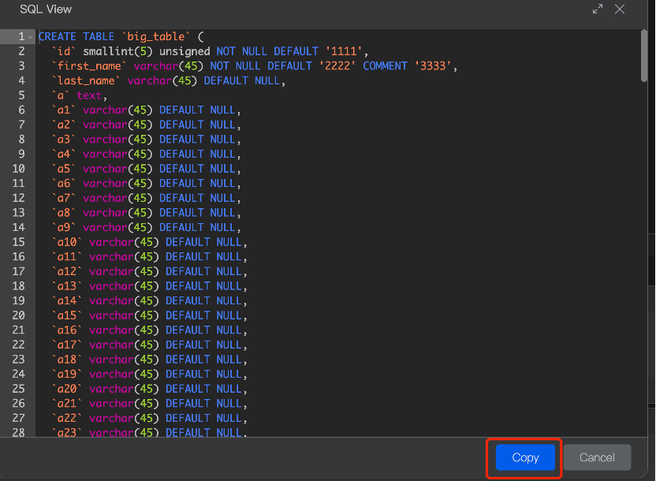Click the `a18` column name
The height and width of the screenshot is (481, 656).
tap(67, 360)
